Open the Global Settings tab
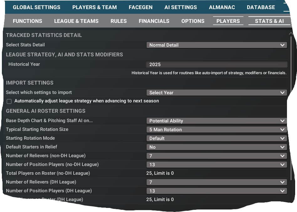This screenshot has height=212, width=297. tap(36, 7)
